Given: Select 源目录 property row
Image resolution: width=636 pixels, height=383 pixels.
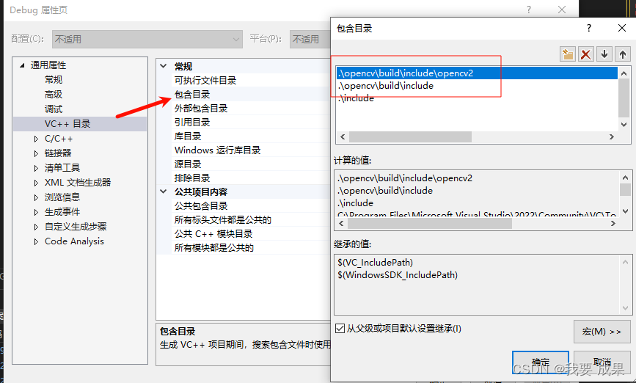Looking at the screenshot, I should pyautogui.click(x=244, y=164).
